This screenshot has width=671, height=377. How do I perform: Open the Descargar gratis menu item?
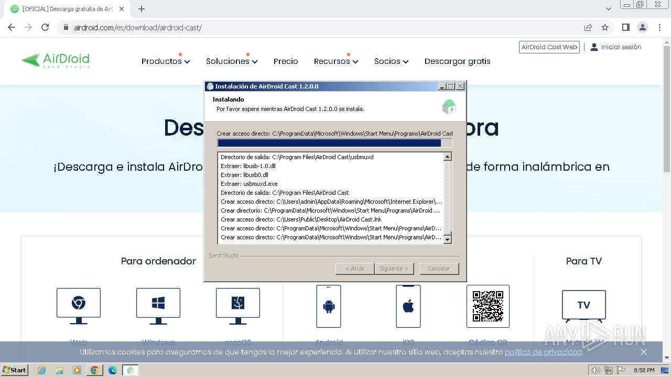(458, 61)
